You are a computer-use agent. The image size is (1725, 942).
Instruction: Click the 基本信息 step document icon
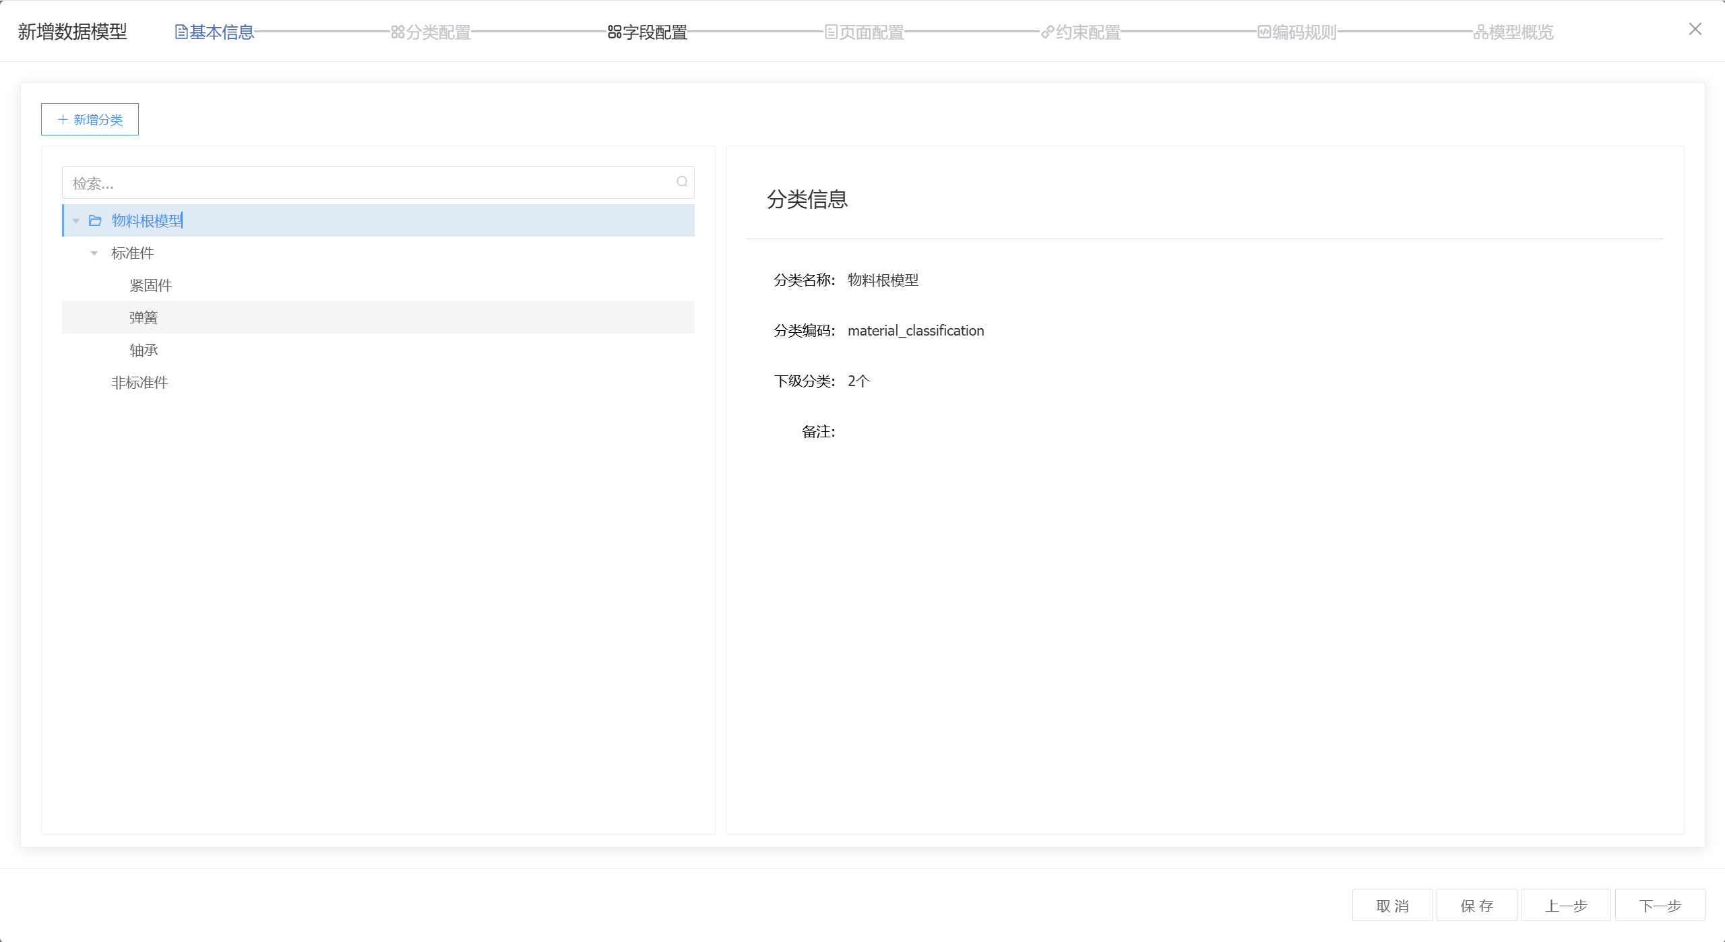[x=181, y=32]
